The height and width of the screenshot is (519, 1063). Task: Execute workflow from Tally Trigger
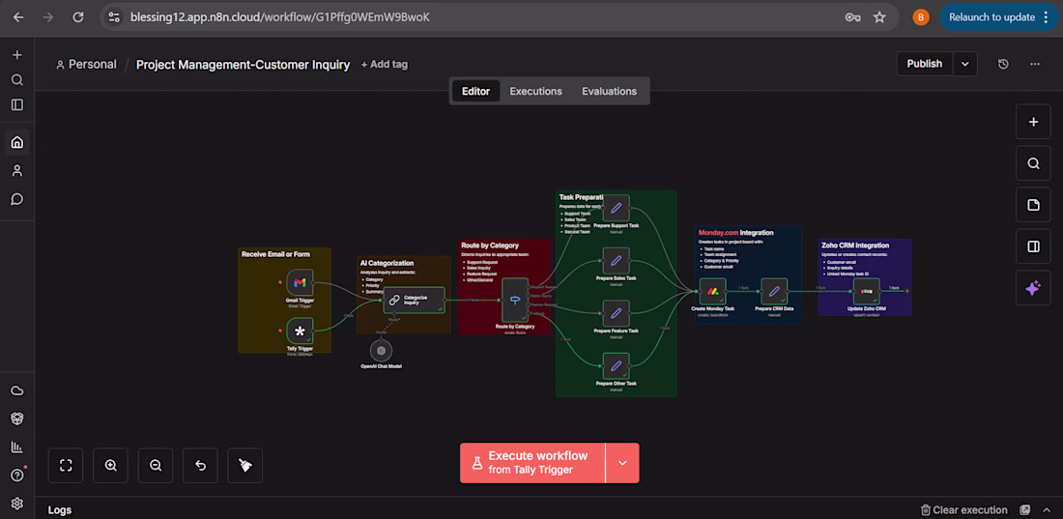click(x=532, y=463)
